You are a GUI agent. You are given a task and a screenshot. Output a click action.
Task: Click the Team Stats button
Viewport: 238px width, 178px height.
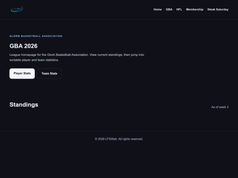coord(49,73)
